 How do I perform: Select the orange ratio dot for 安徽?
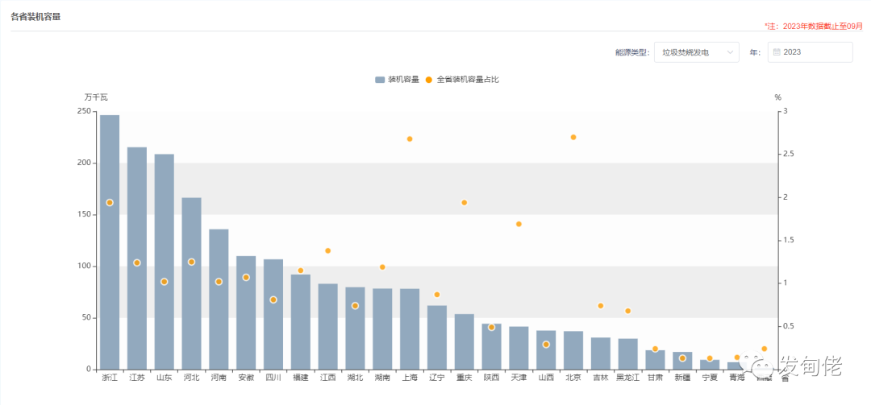pyautogui.click(x=246, y=278)
